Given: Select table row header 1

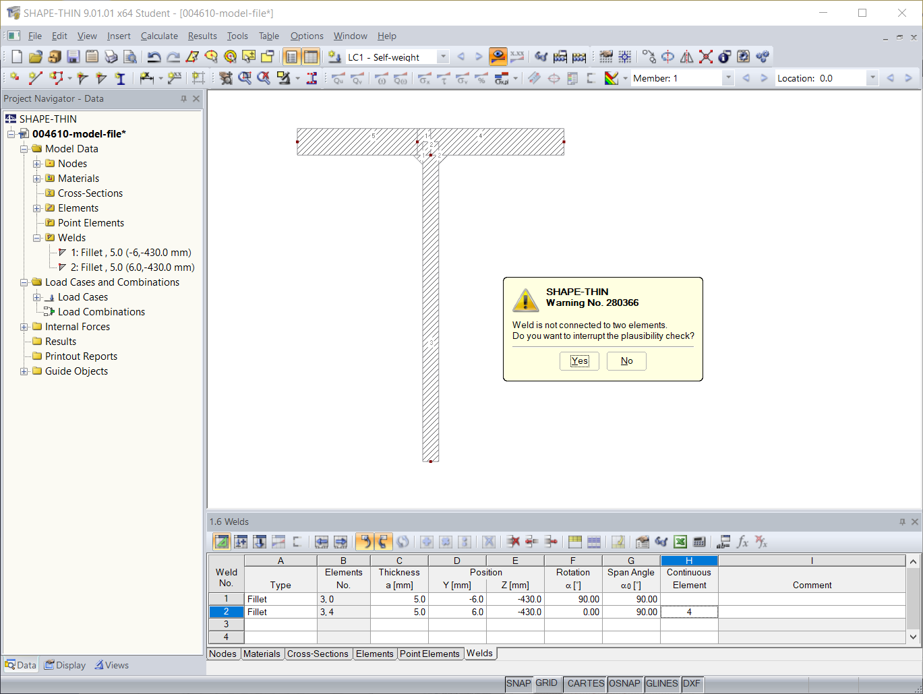Looking at the screenshot, I should (x=226, y=599).
